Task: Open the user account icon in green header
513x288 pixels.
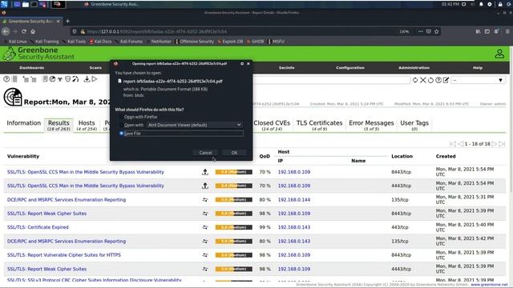Action: [x=499, y=54]
